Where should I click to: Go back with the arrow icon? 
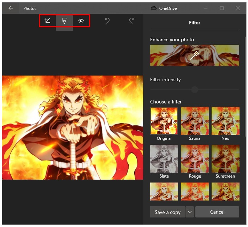coord(11,8)
